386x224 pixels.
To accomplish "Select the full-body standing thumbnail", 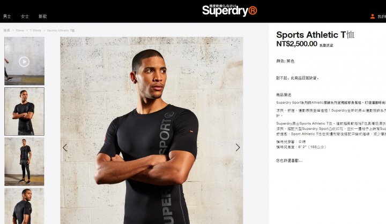I will coord(24,161).
